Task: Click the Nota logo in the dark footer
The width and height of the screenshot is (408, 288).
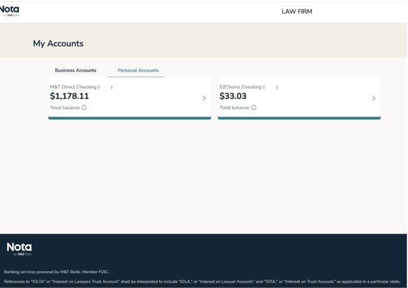Action: pos(19,249)
